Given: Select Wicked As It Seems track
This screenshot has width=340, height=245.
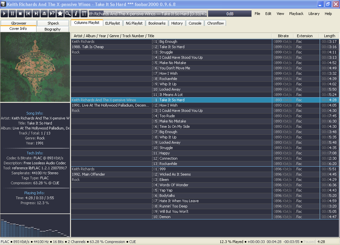Looking at the screenshot, I should (x=205, y=174).
